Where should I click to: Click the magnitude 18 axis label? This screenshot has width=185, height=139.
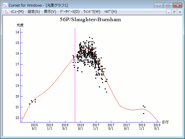pos(17,75)
